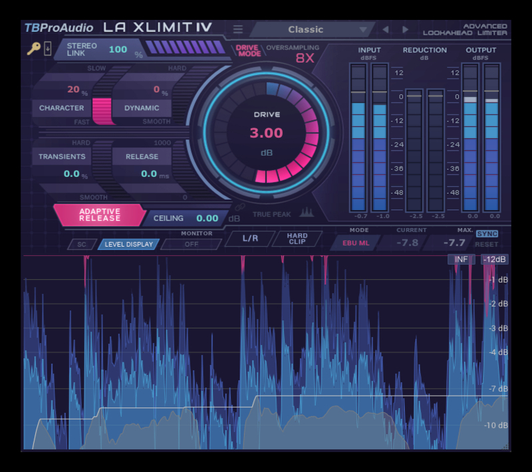Click the Drive Mode label
The image size is (532, 472).
[x=247, y=51]
